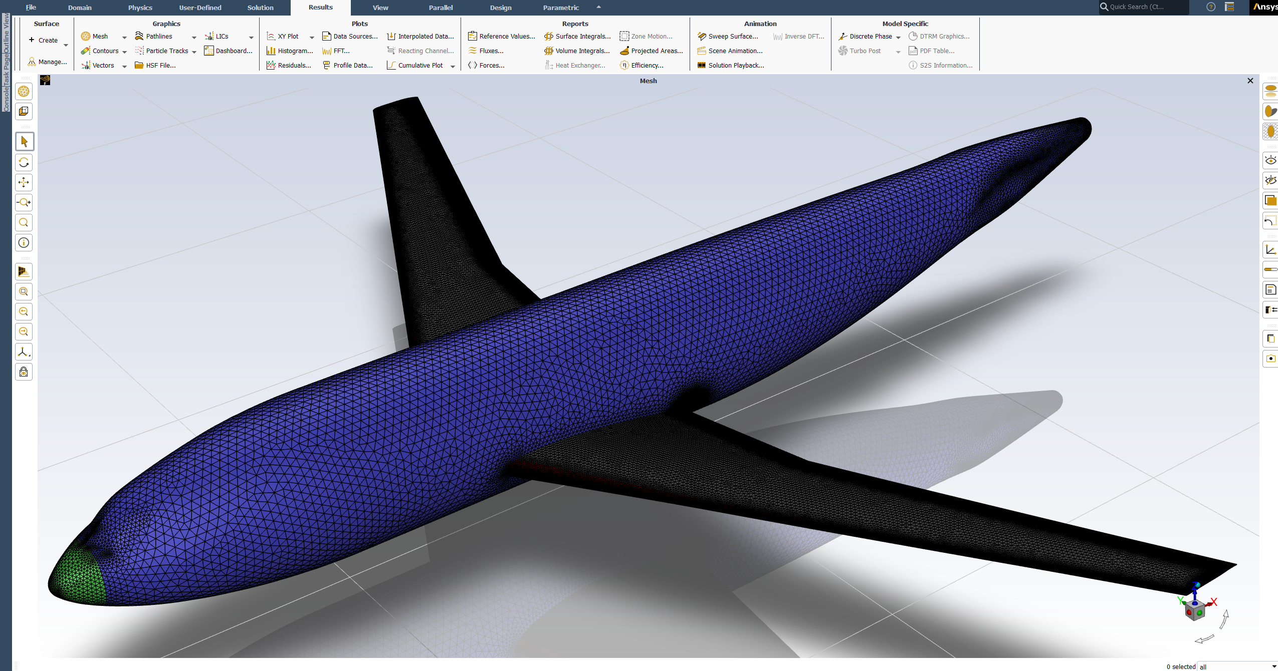The width and height of the screenshot is (1278, 671).
Task: Expand the XY Plot dropdown arrow
Action: tap(312, 37)
